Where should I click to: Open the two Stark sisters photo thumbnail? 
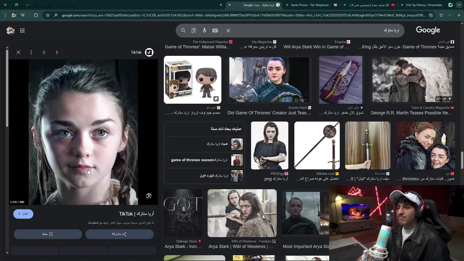pos(425,145)
